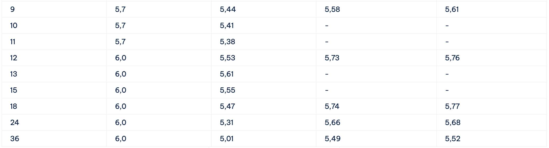Screen dimensions: 549x148
Task: Click the 5,44 value in row 9
Action: [x=228, y=9]
